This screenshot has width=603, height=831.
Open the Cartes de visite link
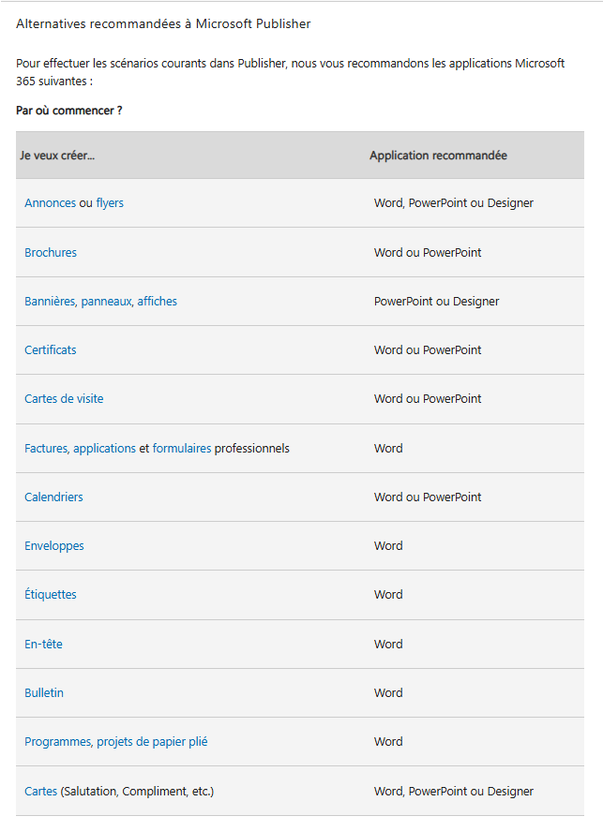pos(64,398)
